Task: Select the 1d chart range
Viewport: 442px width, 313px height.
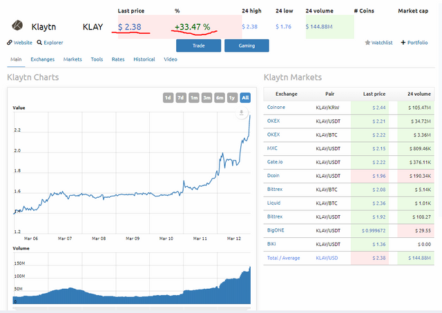Action: coord(168,98)
